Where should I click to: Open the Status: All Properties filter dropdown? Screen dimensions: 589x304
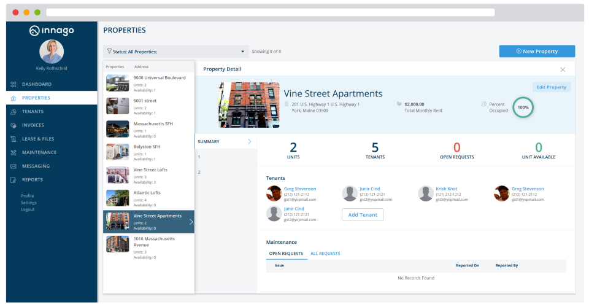[x=176, y=52]
